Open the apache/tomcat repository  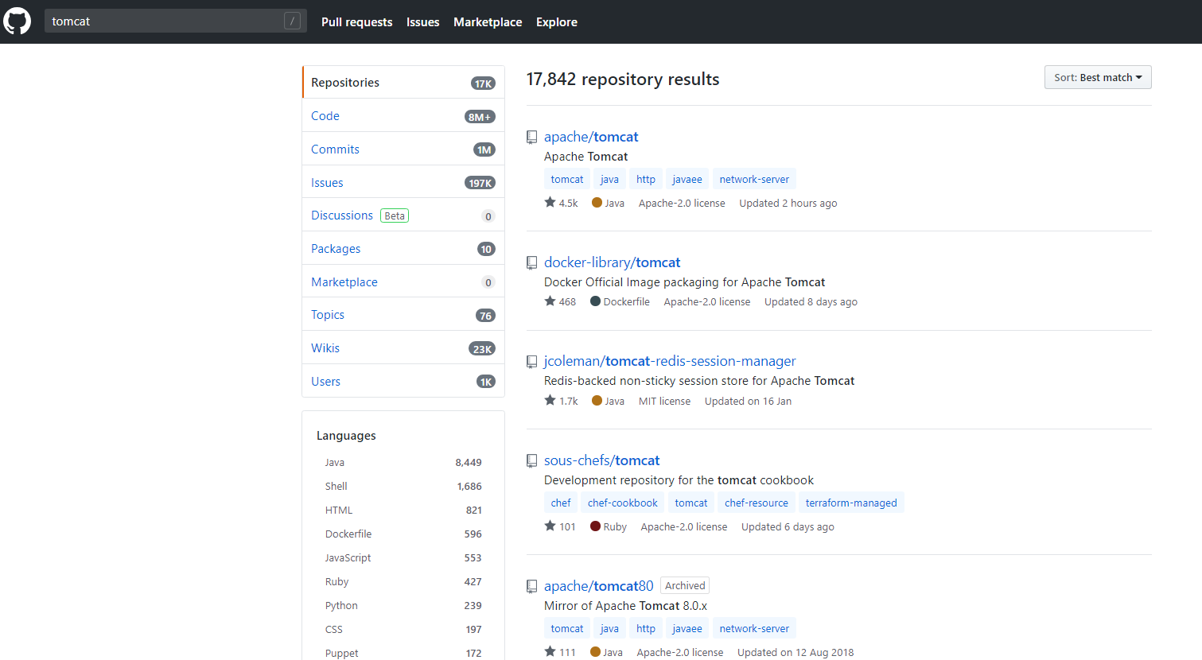pyautogui.click(x=591, y=137)
